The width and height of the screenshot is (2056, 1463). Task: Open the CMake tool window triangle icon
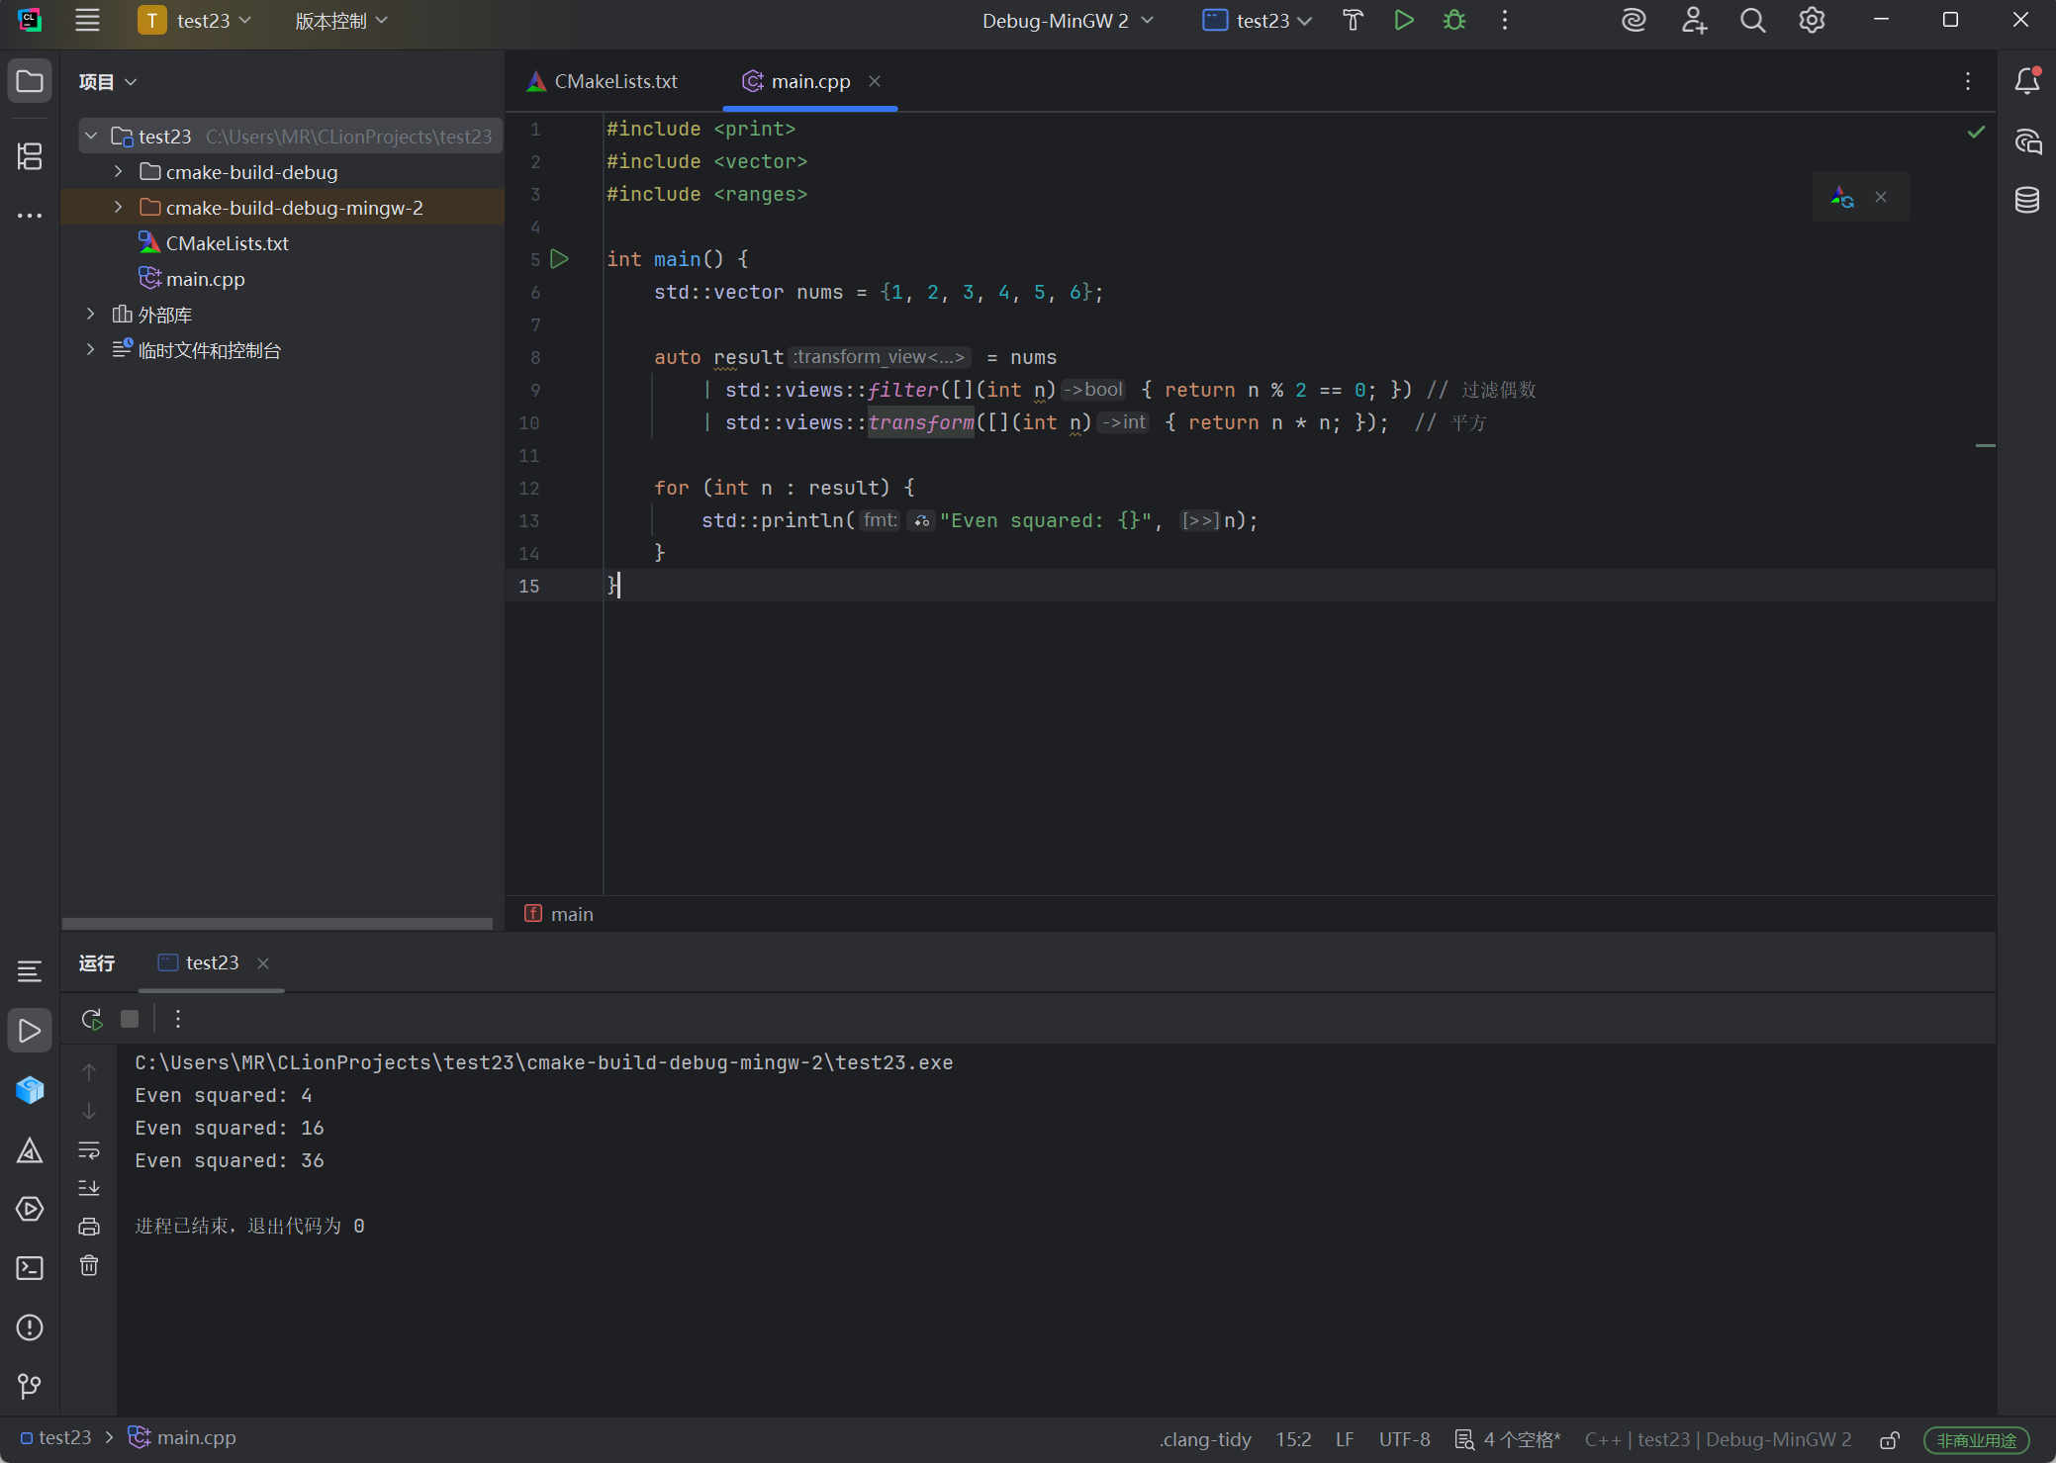(x=30, y=1150)
